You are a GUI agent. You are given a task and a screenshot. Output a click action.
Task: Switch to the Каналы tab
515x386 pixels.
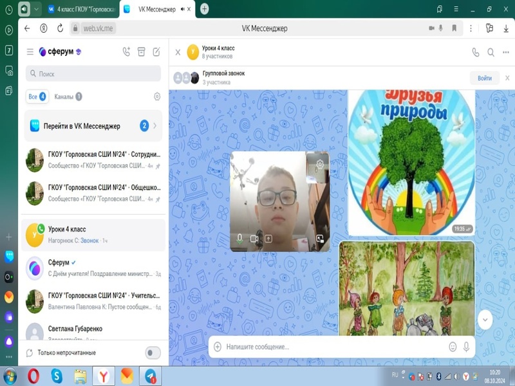tap(68, 96)
